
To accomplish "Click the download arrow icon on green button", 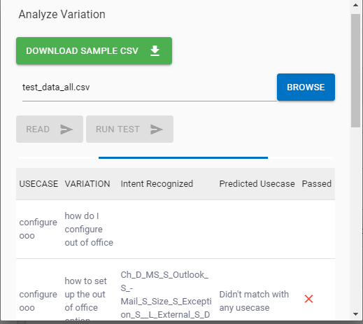I will (x=155, y=50).
